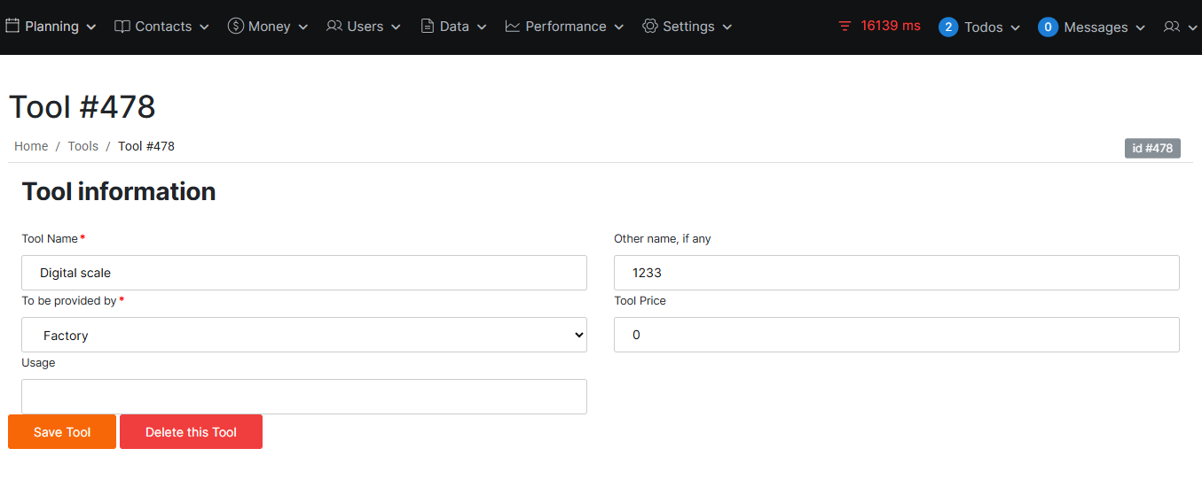Click the people icon next to Users
Image resolution: width=1202 pixels, height=495 pixels.
click(334, 27)
